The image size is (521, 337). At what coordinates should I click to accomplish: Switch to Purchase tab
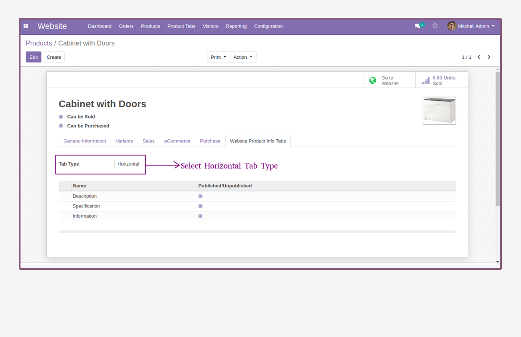click(x=210, y=141)
